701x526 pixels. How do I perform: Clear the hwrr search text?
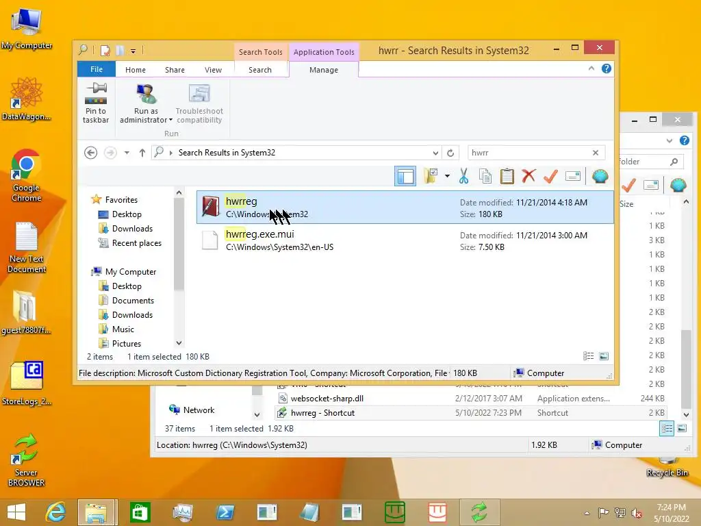(596, 153)
